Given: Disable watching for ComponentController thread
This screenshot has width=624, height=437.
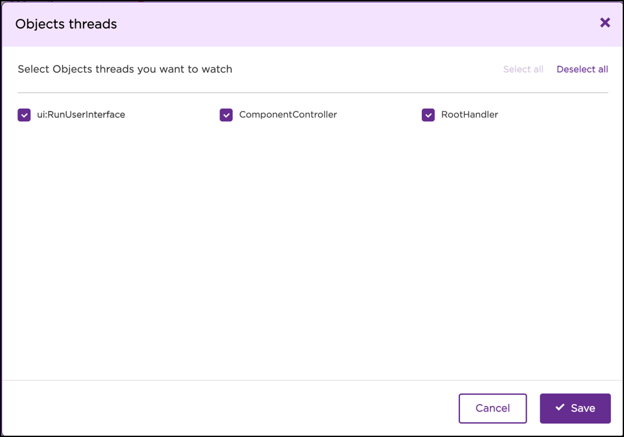Looking at the screenshot, I should [226, 115].
